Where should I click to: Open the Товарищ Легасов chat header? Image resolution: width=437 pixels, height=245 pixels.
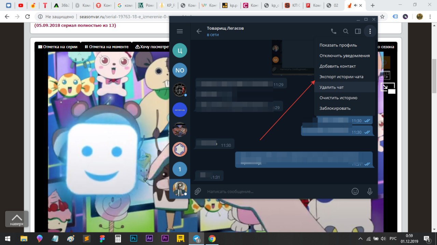tap(225, 31)
